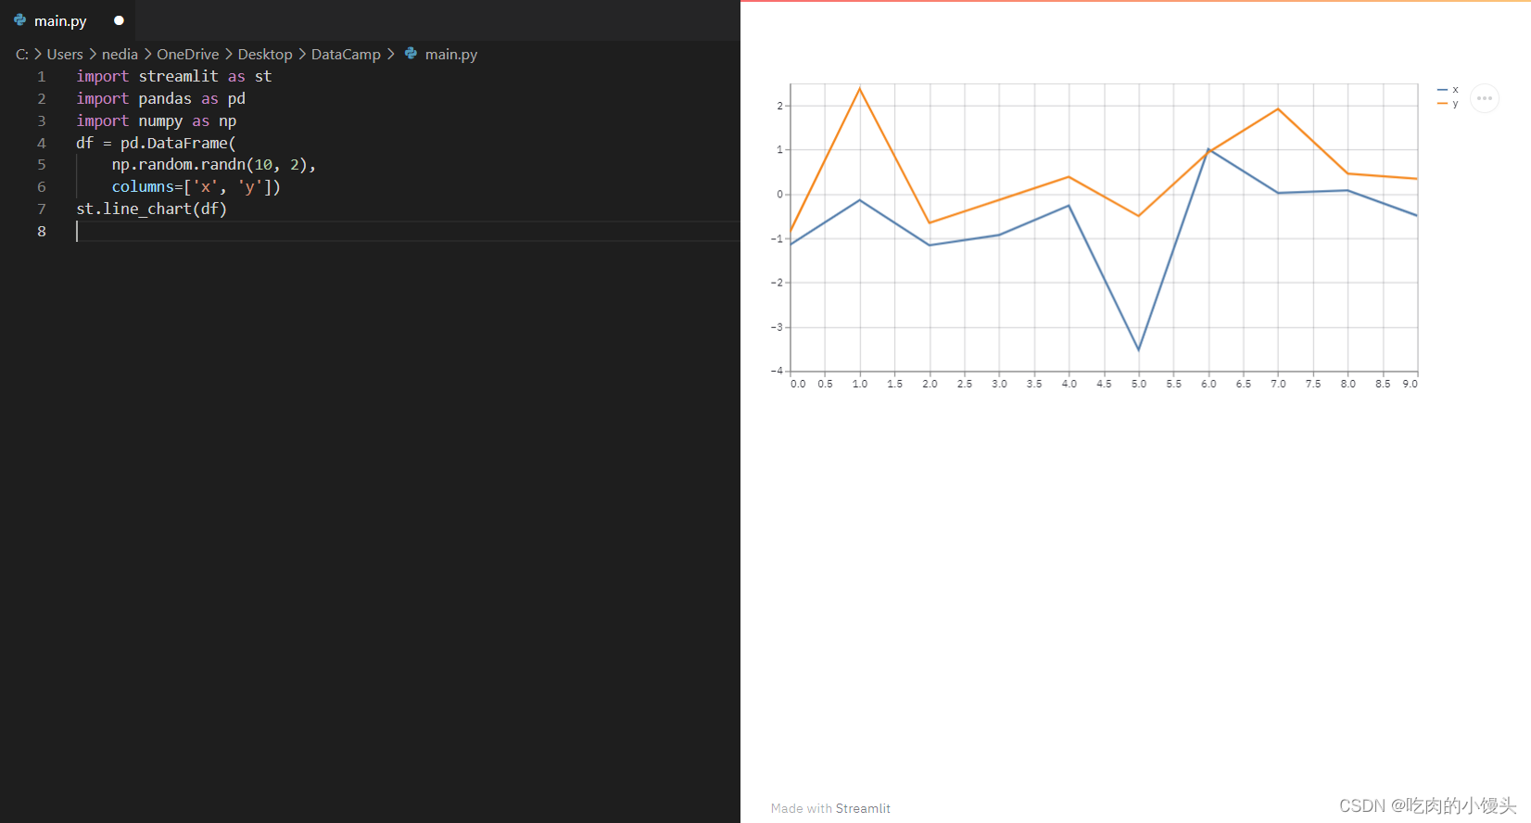
Task: Click line number 4 in the gutter
Action: 42,143
